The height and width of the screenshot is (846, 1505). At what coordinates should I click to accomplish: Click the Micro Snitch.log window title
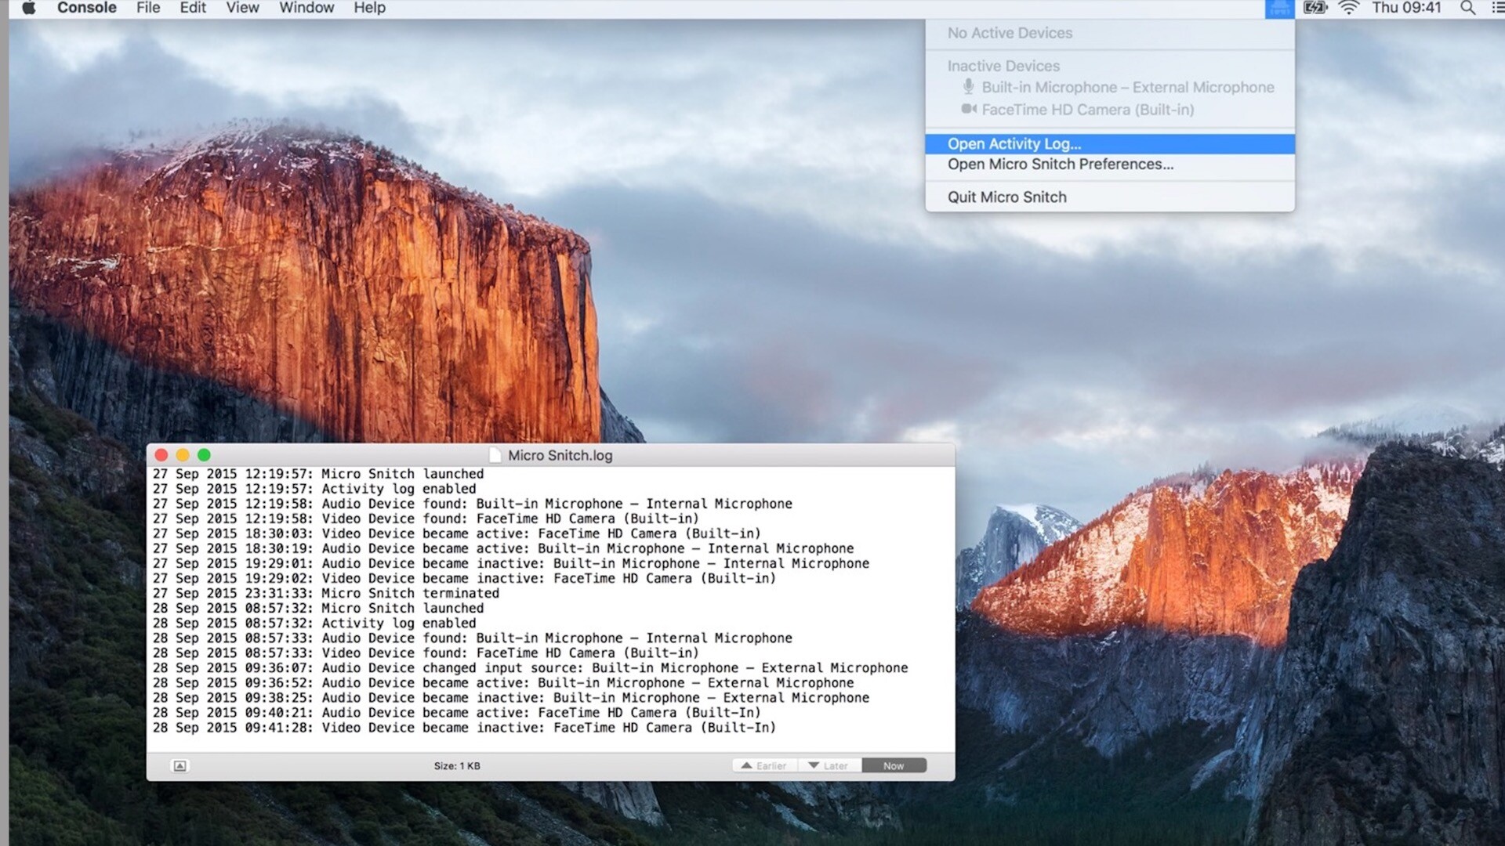(x=560, y=455)
